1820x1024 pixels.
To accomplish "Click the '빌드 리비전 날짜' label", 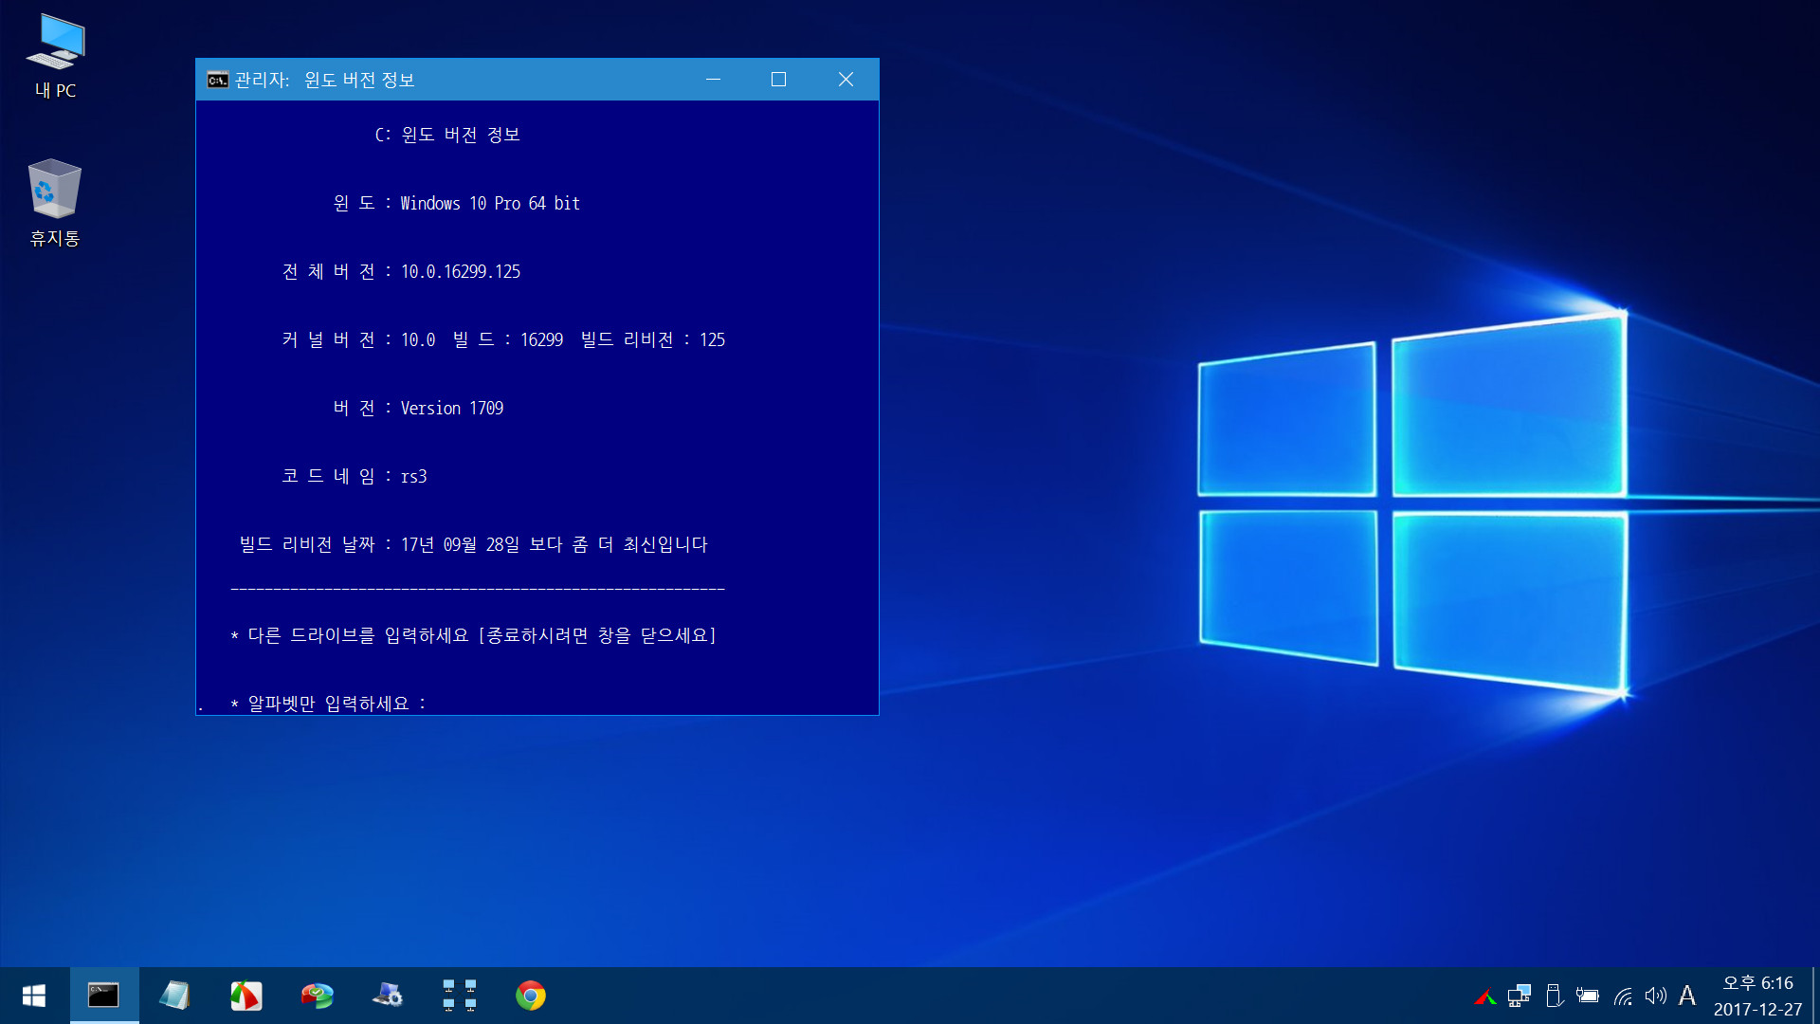I will pyautogui.click(x=307, y=544).
